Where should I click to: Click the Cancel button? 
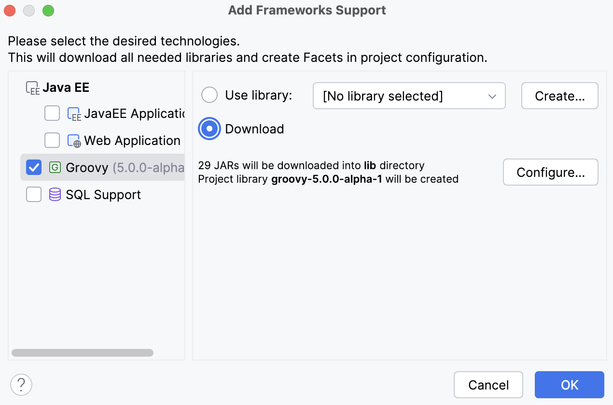pyautogui.click(x=488, y=384)
